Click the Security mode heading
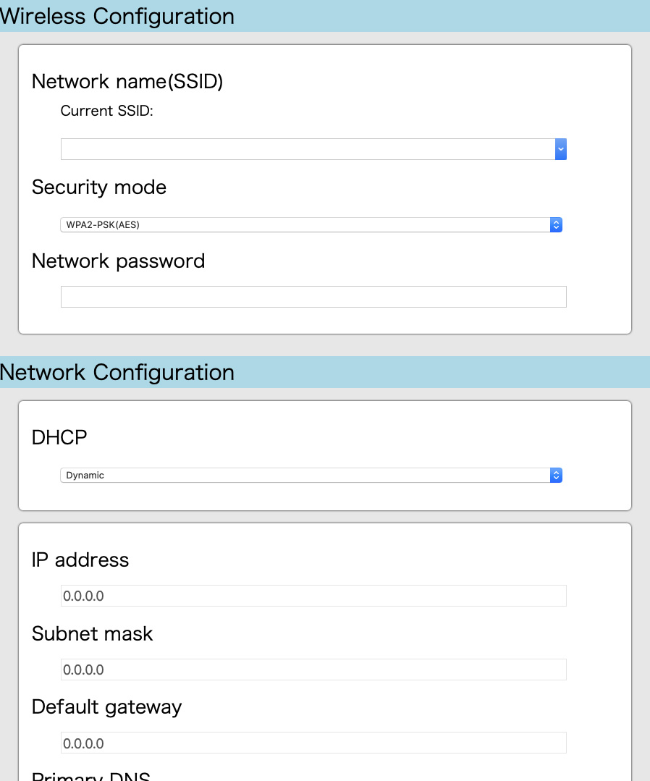 pyautogui.click(x=98, y=187)
